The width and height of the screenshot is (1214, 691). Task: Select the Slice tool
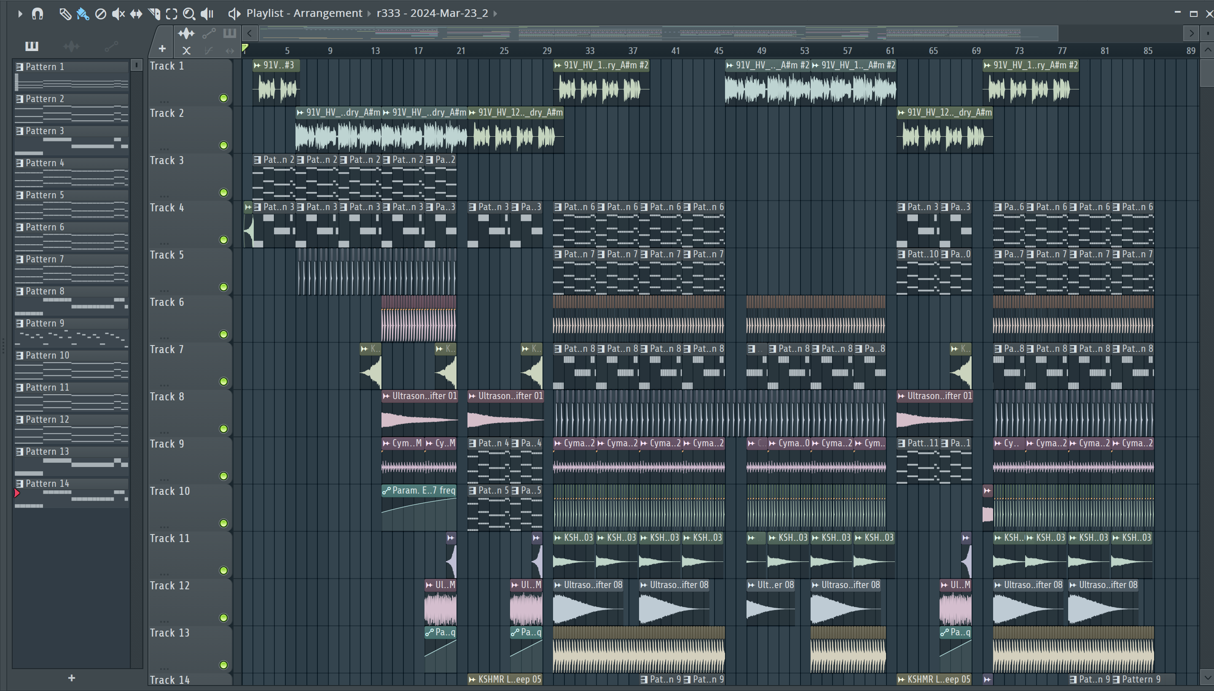pos(154,14)
